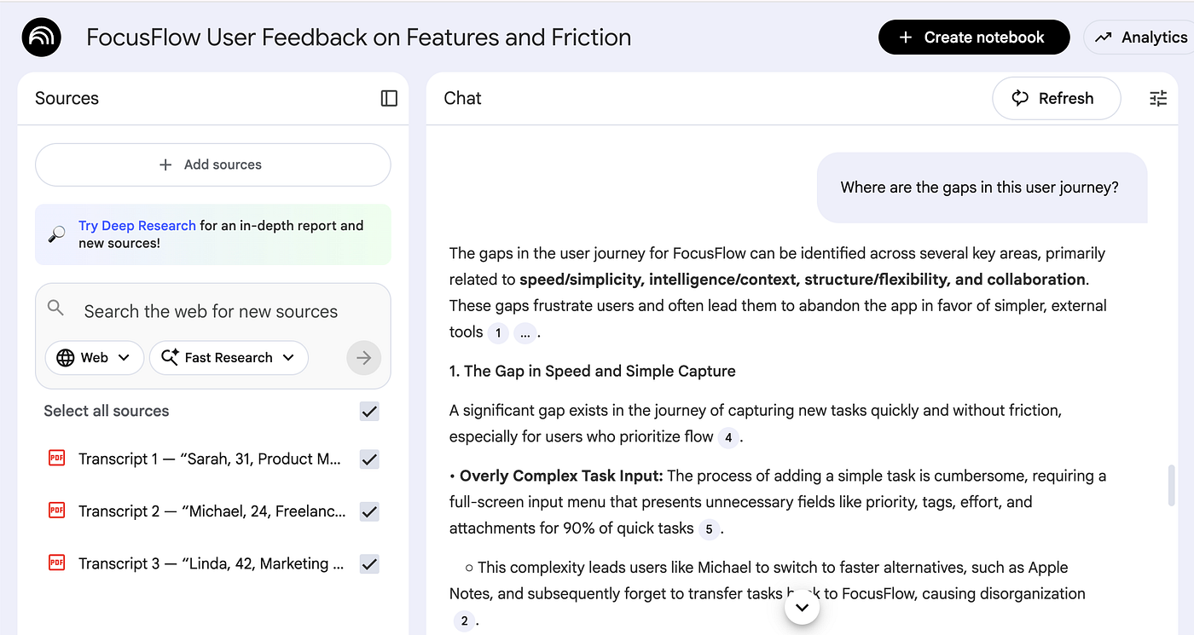
Task: Click the Try Deep Research link
Action: (137, 226)
